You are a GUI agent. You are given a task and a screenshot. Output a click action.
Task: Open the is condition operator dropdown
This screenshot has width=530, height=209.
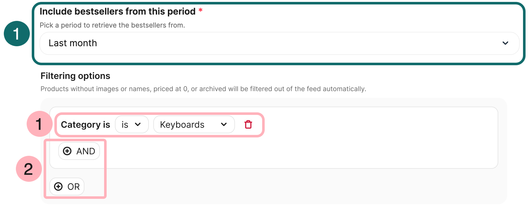[x=132, y=124]
